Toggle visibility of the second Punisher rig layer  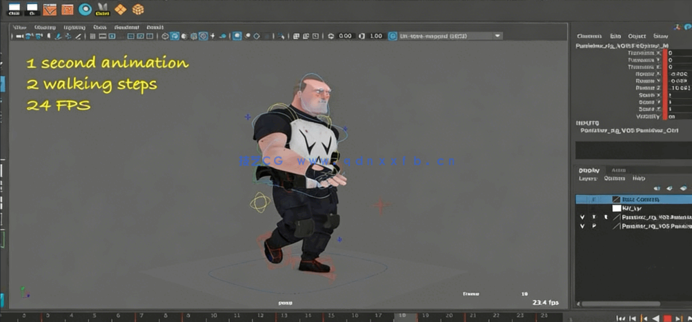582,226
